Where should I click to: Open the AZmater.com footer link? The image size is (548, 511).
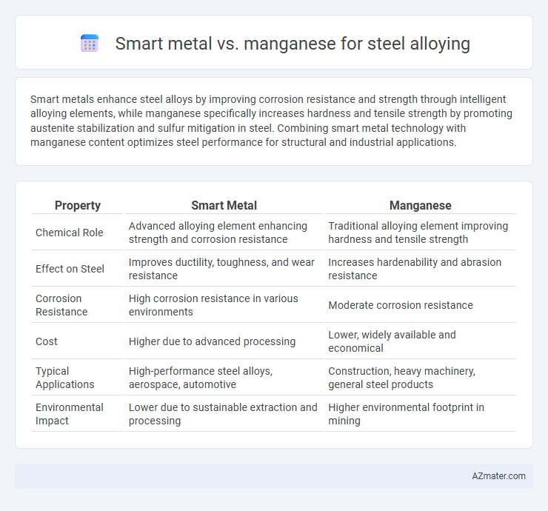tap(498, 476)
